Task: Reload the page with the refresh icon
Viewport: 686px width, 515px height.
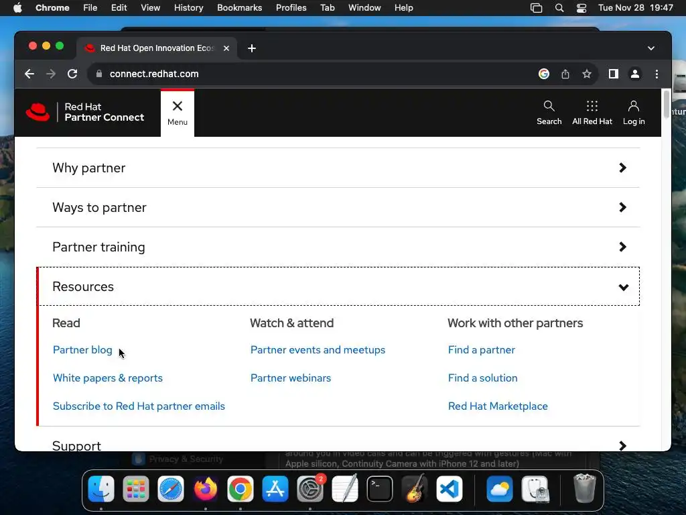Action: 72,74
